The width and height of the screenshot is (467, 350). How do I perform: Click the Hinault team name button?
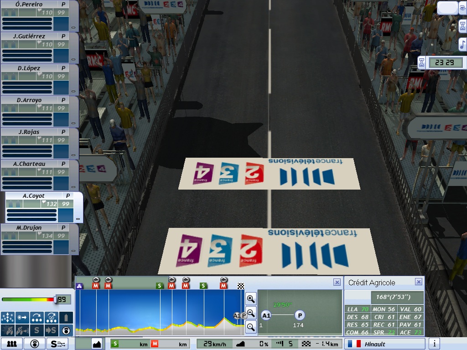[x=384, y=344]
